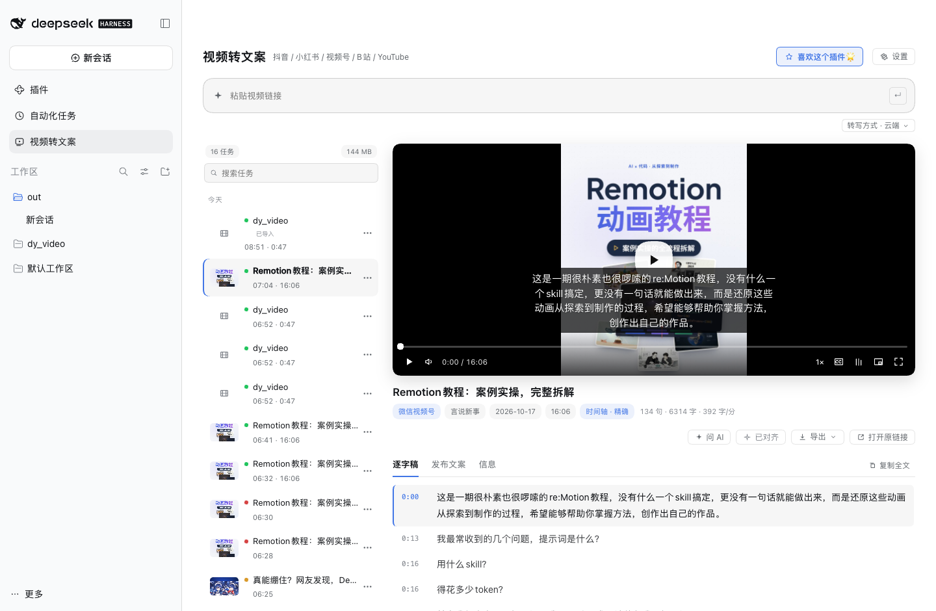Open more options for dy_video 06:52 · 0:47 middle
936x611 pixels.
tap(367, 355)
